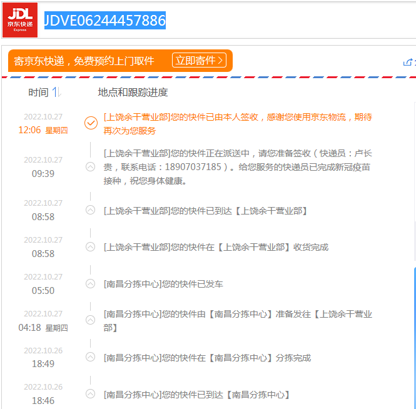
Task: Click the 时间 column header
Action: (38, 93)
